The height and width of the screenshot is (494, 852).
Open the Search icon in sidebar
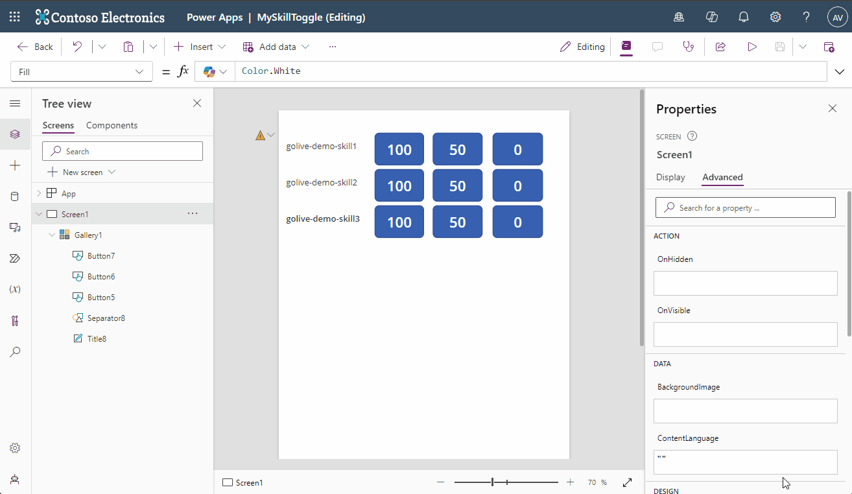(x=15, y=351)
